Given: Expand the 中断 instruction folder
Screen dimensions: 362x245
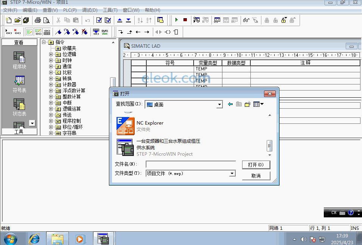Looking at the screenshot, I should [51, 103].
